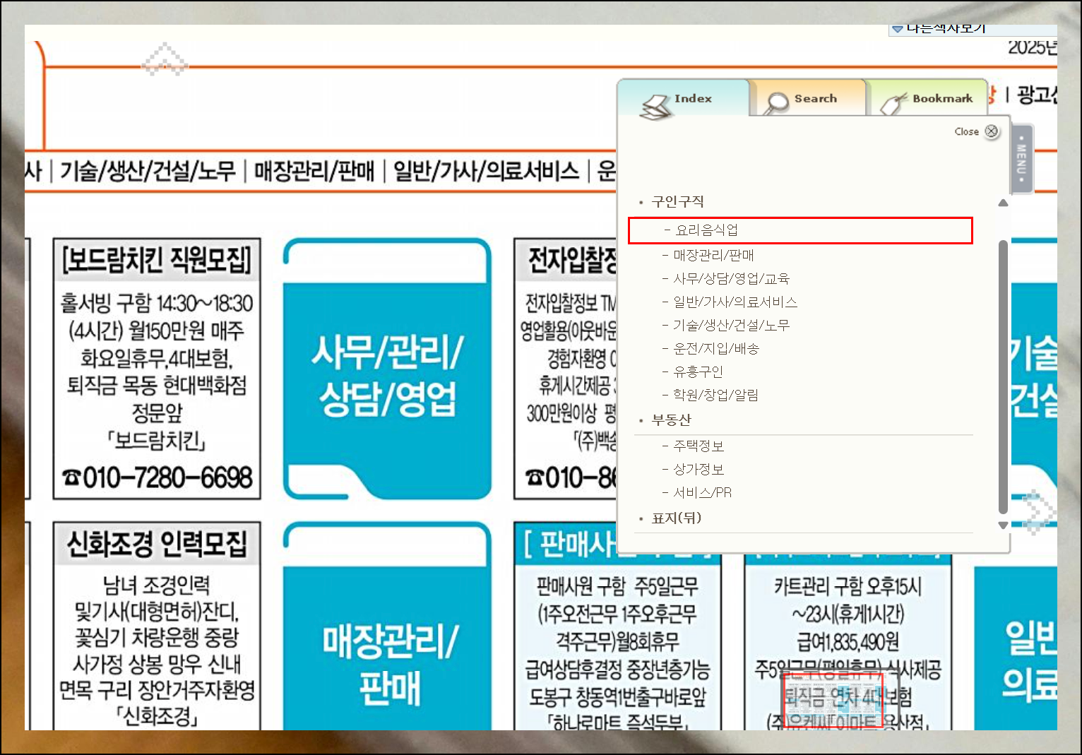Select 기술/생산/건설/노무 in index list
This screenshot has height=755, width=1082.
pyautogui.click(x=731, y=325)
